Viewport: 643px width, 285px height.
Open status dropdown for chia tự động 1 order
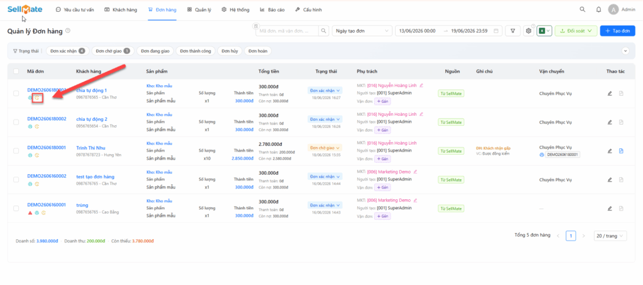(x=325, y=90)
